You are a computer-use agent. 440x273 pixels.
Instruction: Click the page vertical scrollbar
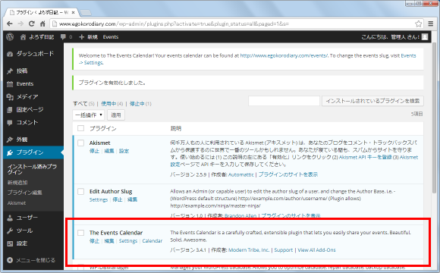pos(435,118)
